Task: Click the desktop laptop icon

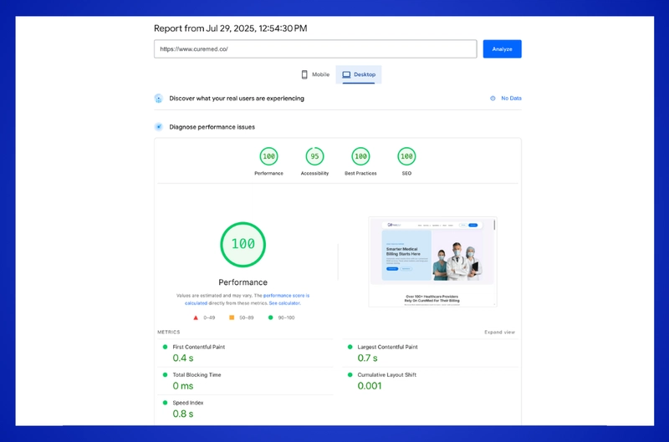Action: 346,74
